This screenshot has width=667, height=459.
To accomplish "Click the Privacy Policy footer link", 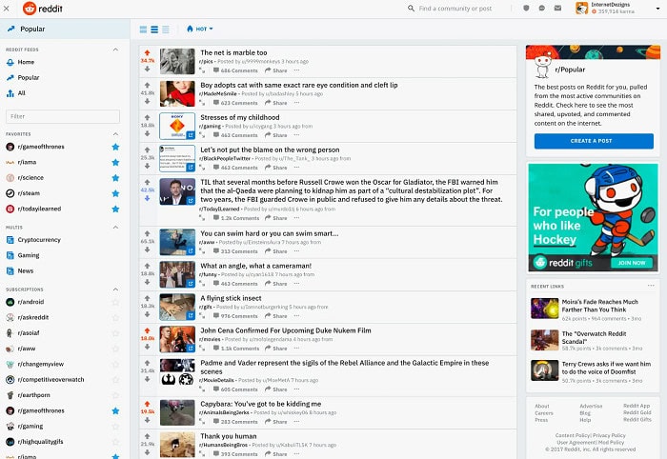I will pos(609,435).
